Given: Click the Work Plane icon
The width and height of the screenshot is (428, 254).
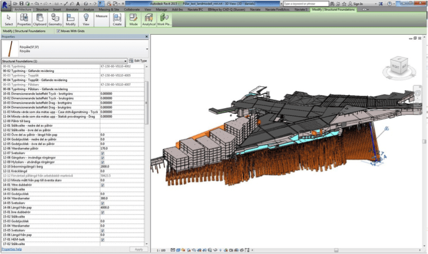Looking at the screenshot, I should point(165,18).
